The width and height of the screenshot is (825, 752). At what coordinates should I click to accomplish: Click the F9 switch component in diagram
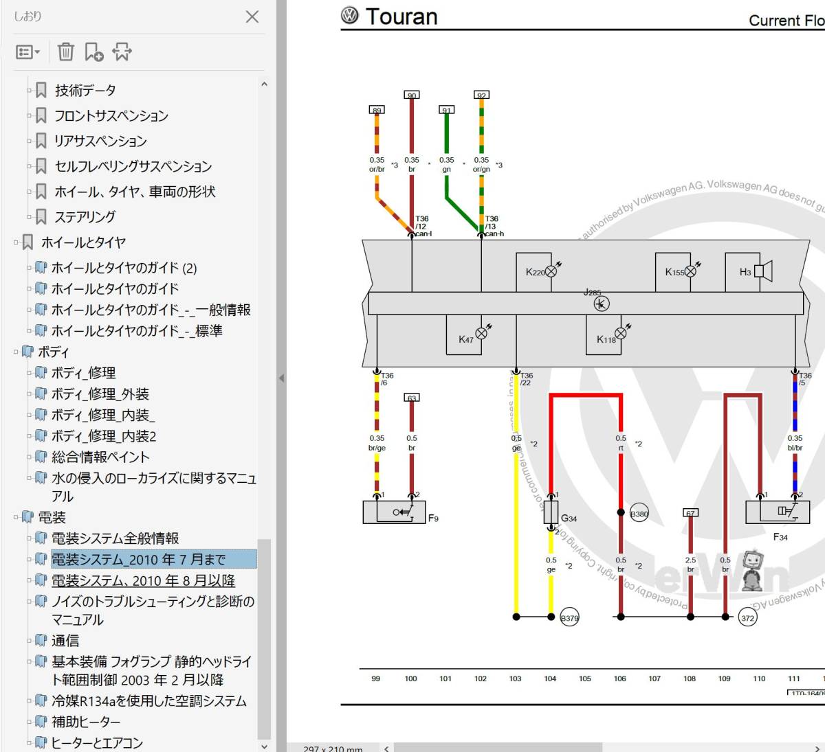tap(394, 512)
